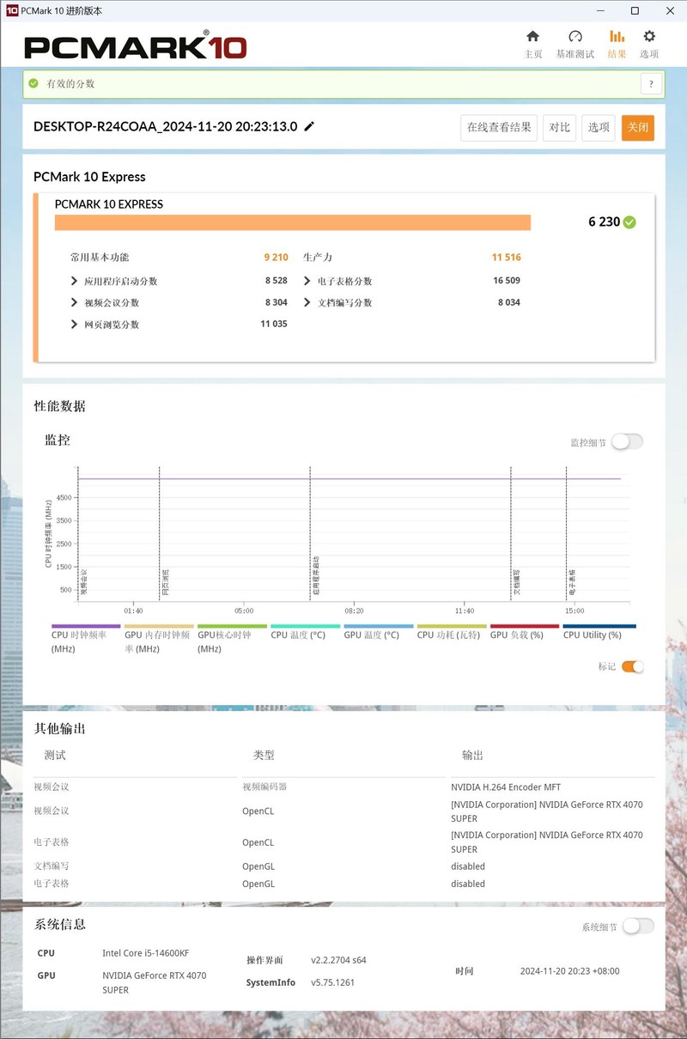Toggle the system details (系统细节) switch

tap(638, 926)
